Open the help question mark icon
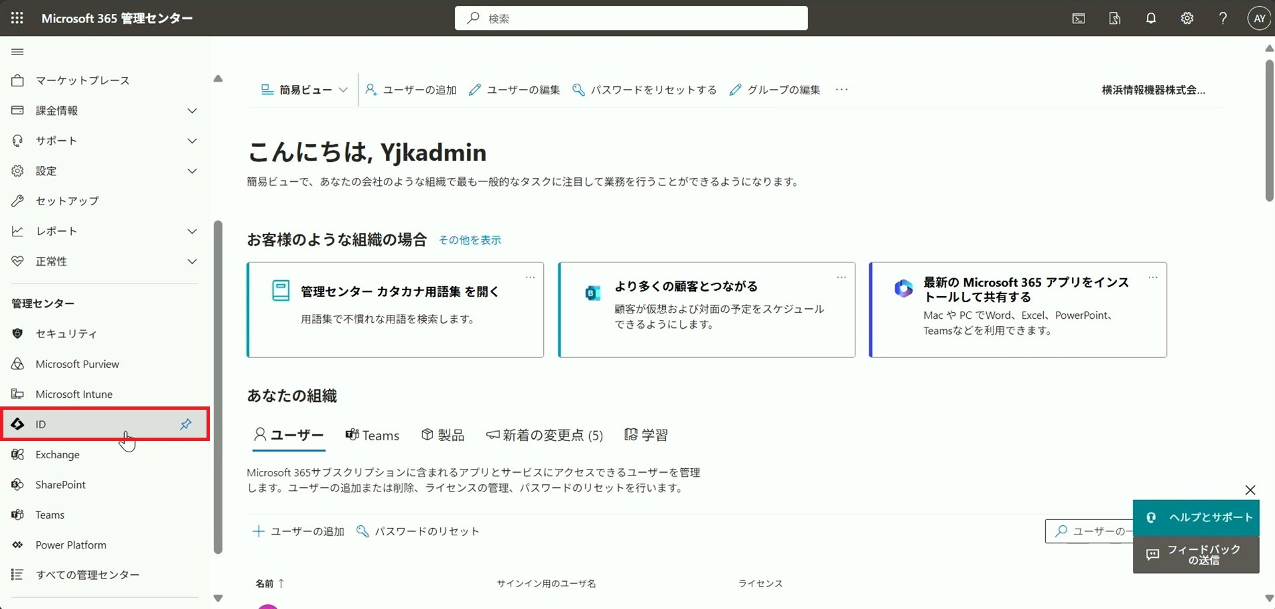Image resolution: width=1275 pixels, height=609 pixels. [1223, 19]
